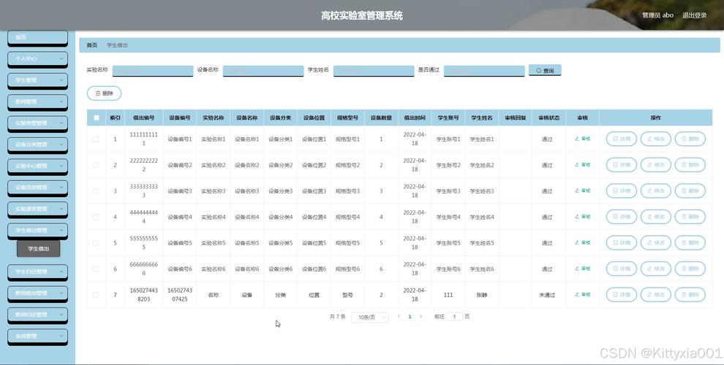Click 审核 link in the 未通过 row
The height and width of the screenshot is (365, 724).
click(583, 294)
